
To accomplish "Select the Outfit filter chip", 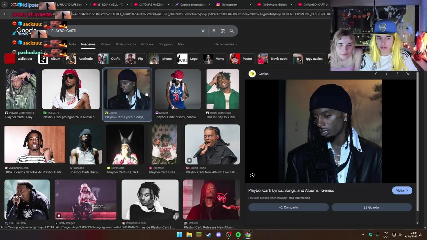I will pyautogui.click(x=110, y=59).
